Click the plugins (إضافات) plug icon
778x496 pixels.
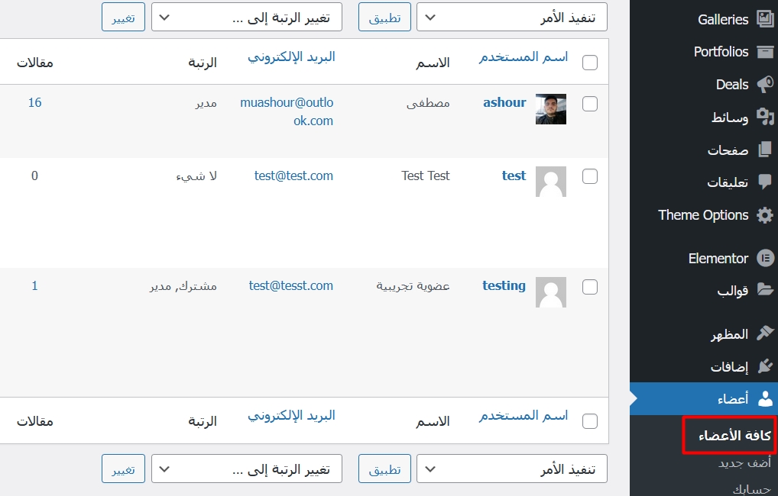coord(764,366)
